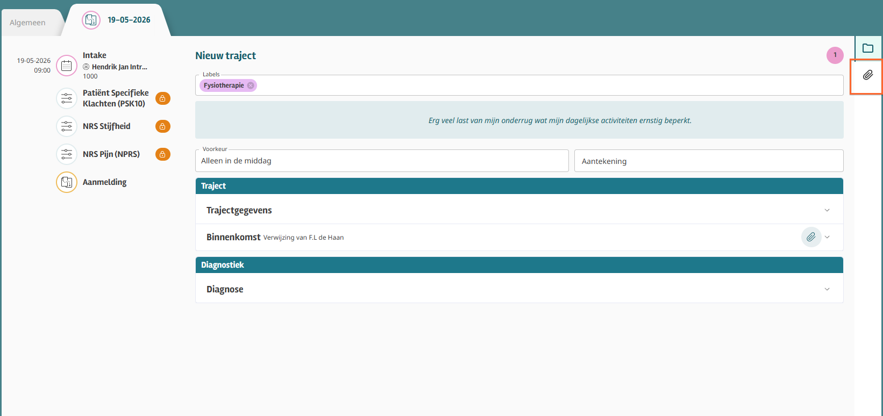Click the number 1000 under Intake
The width and height of the screenshot is (883, 416).
click(90, 76)
